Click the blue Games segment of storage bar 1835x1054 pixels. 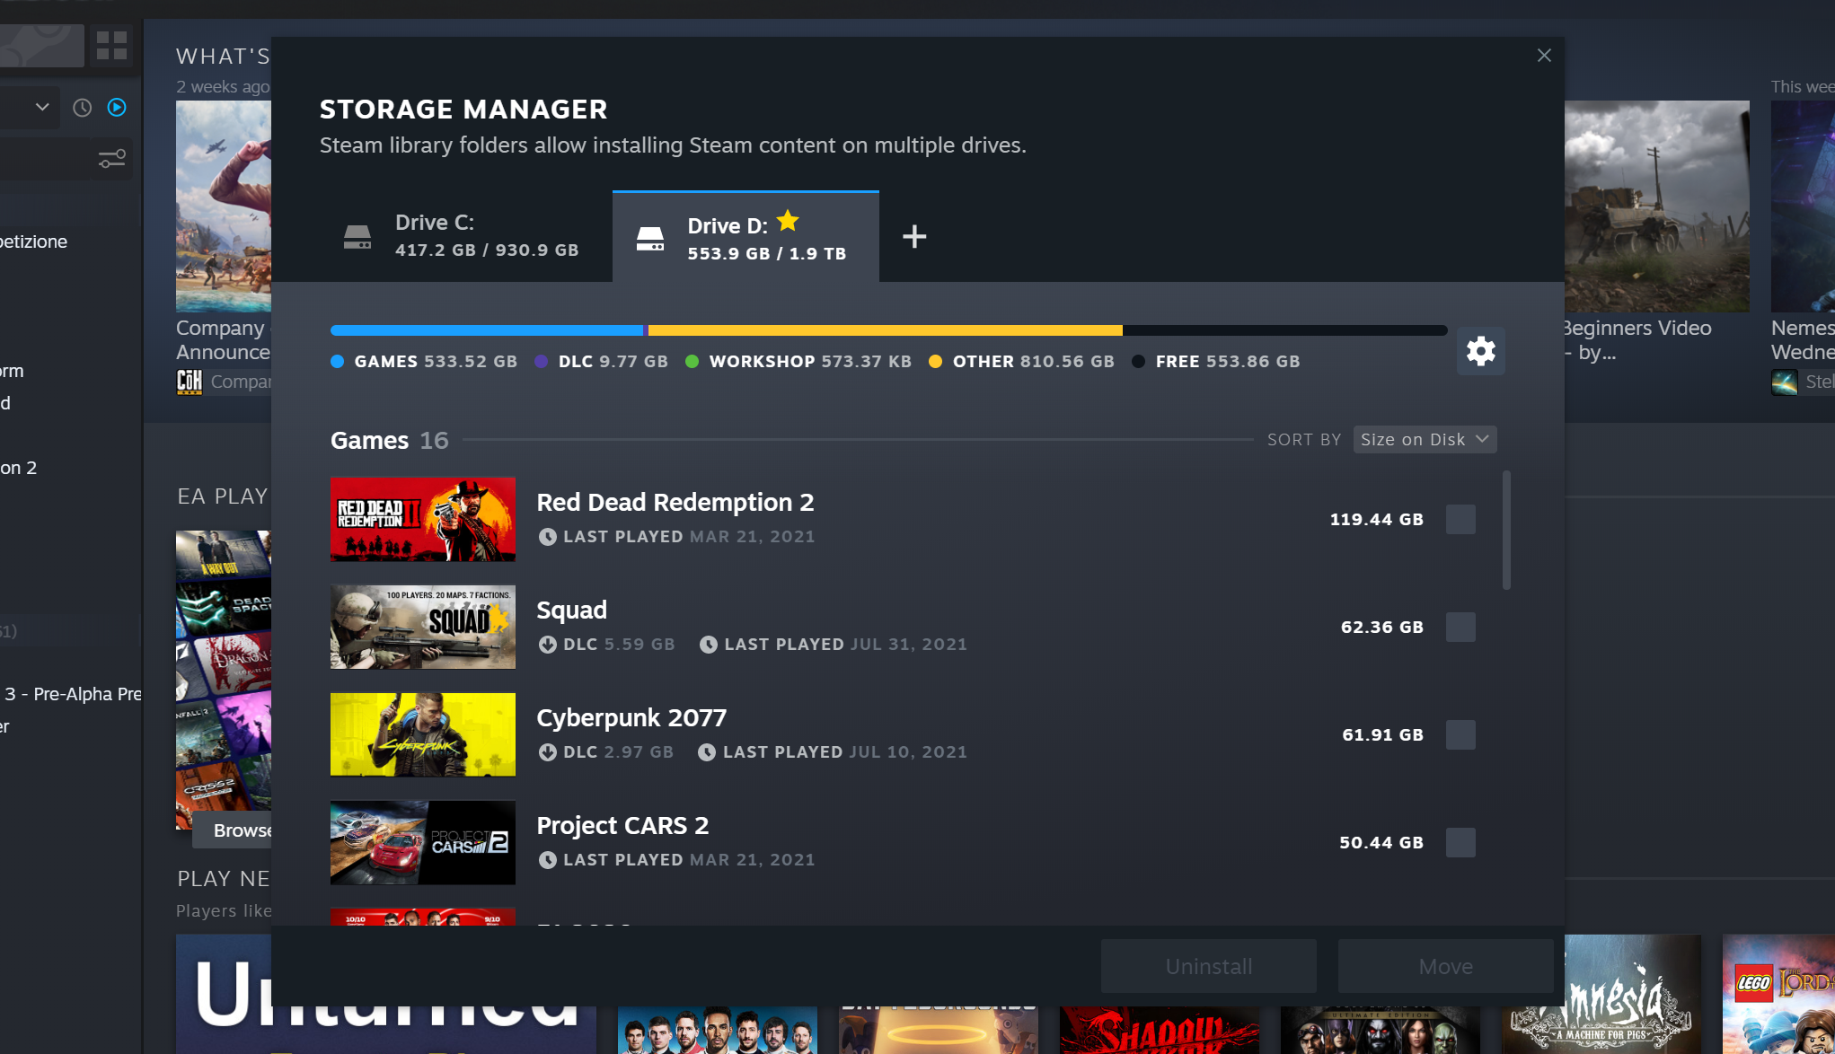[487, 330]
